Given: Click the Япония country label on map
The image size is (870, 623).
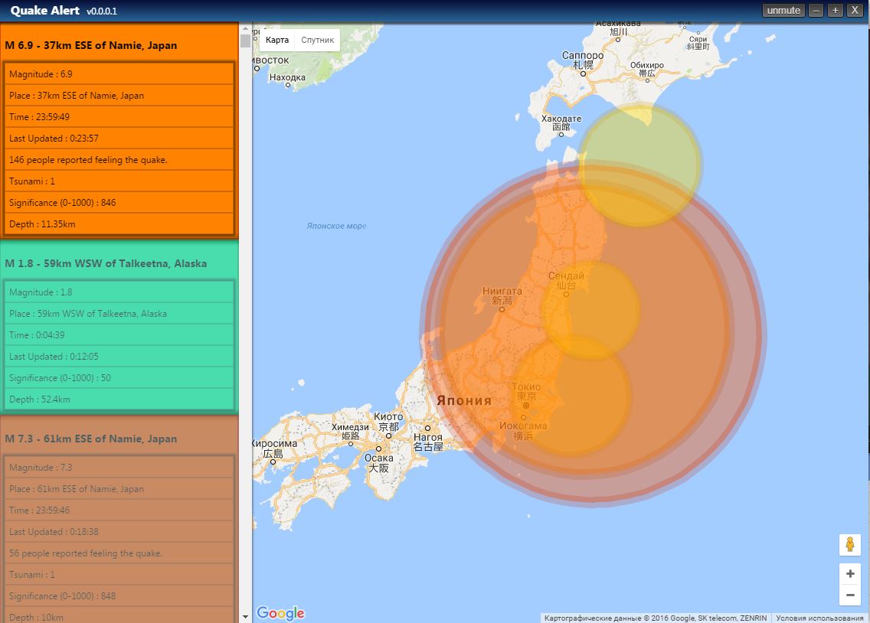Looking at the screenshot, I should point(464,401).
